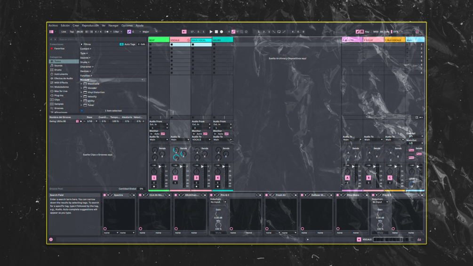Select the Instruments category icon
The image size is (473, 266).
click(x=52, y=74)
